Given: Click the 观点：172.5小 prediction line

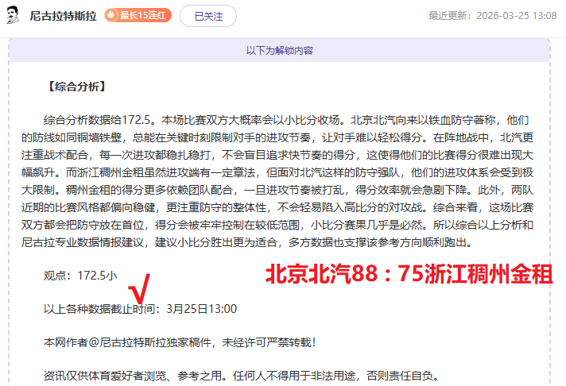Looking at the screenshot, I should [81, 276].
